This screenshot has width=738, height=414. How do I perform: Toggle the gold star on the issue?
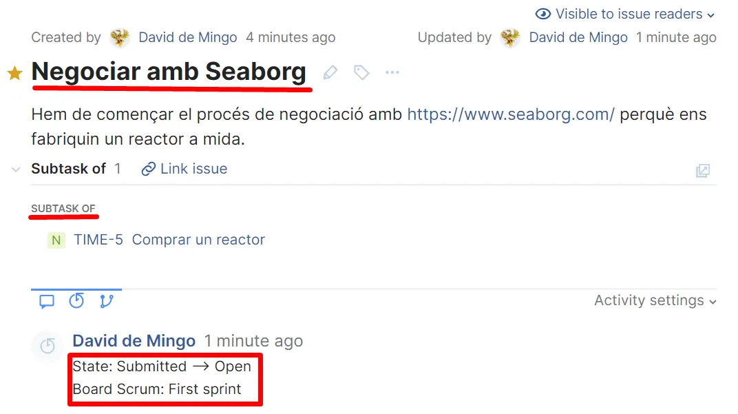pyautogui.click(x=15, y=73)
